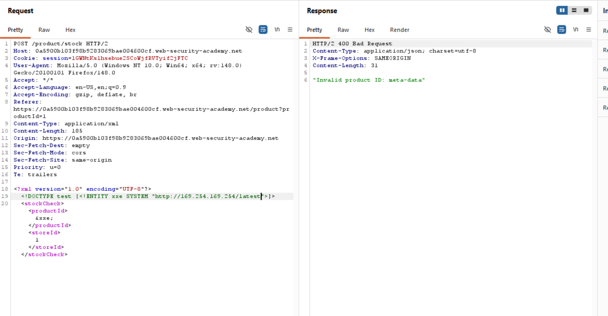
Task: Select top-bottom stacked layout icon
Action: pyautogui.click(x=574, y=10)
